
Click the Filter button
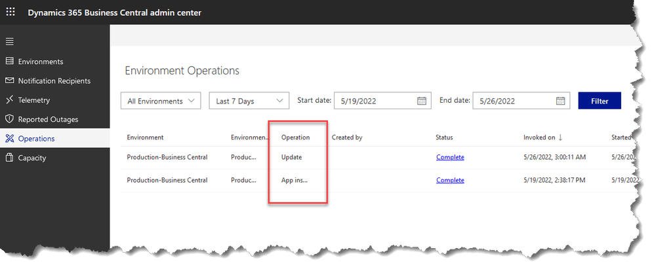(600, 101)
